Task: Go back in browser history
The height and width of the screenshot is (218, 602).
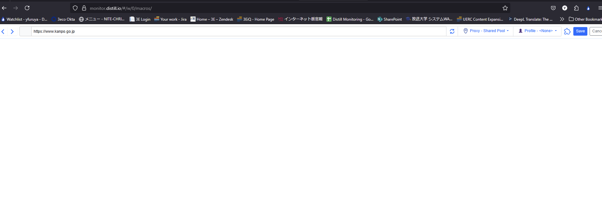Action: (x=4, y=8)
